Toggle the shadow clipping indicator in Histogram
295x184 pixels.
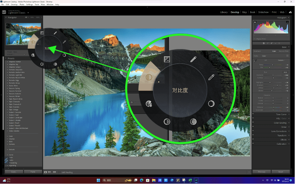click(x=255, y=22)
